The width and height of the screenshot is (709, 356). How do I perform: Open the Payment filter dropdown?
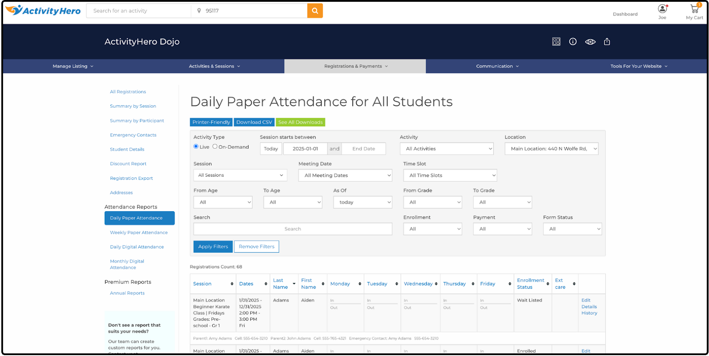(503, 229)
